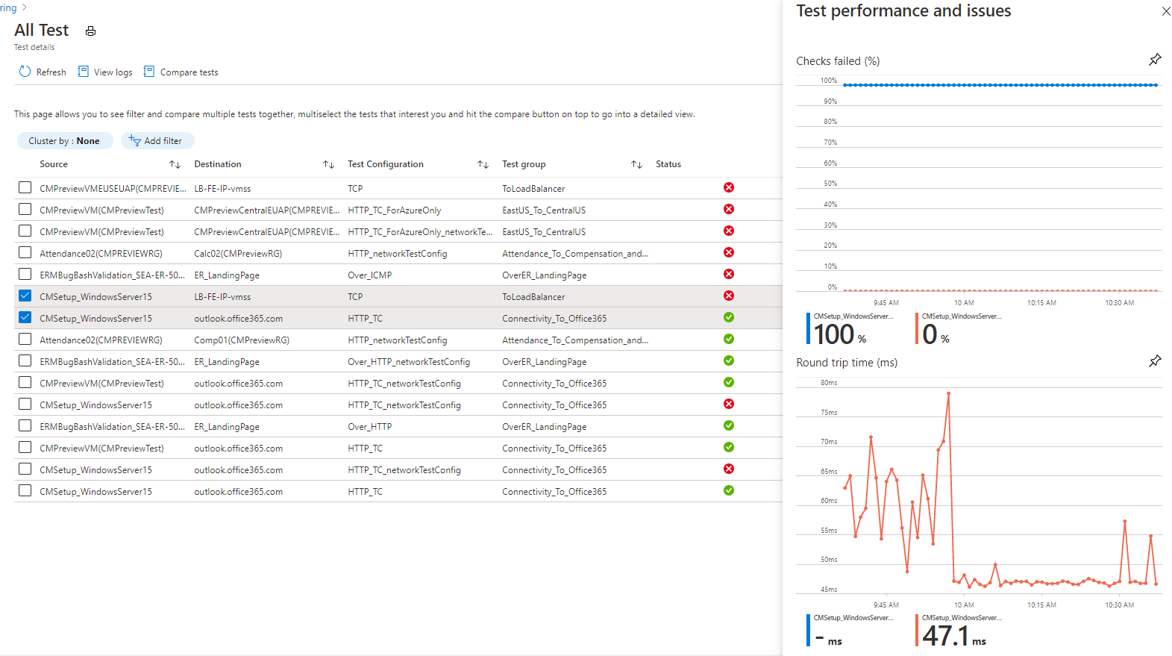The image size is (1172, 656).
Task: Sort using the Test Configuration column arrows
Action: pos(483,164)
